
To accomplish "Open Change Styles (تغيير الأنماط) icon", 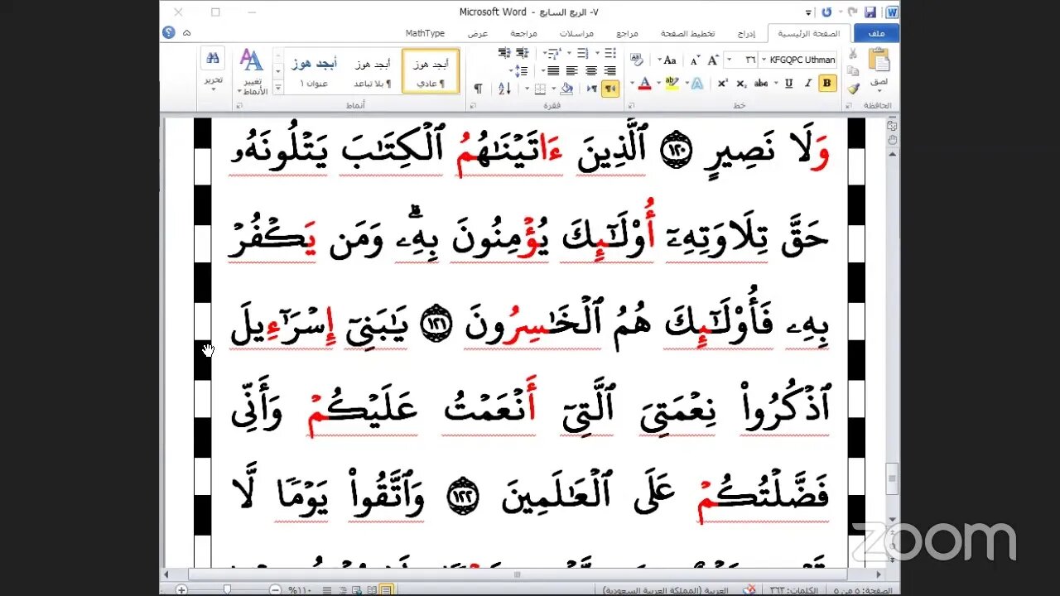I will (x=253, y=72).
